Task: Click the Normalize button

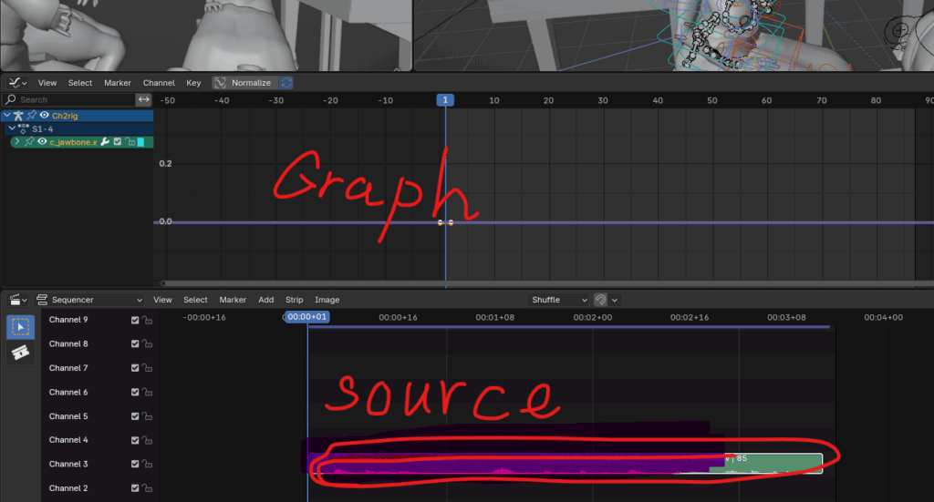Action: click(243, 83)
